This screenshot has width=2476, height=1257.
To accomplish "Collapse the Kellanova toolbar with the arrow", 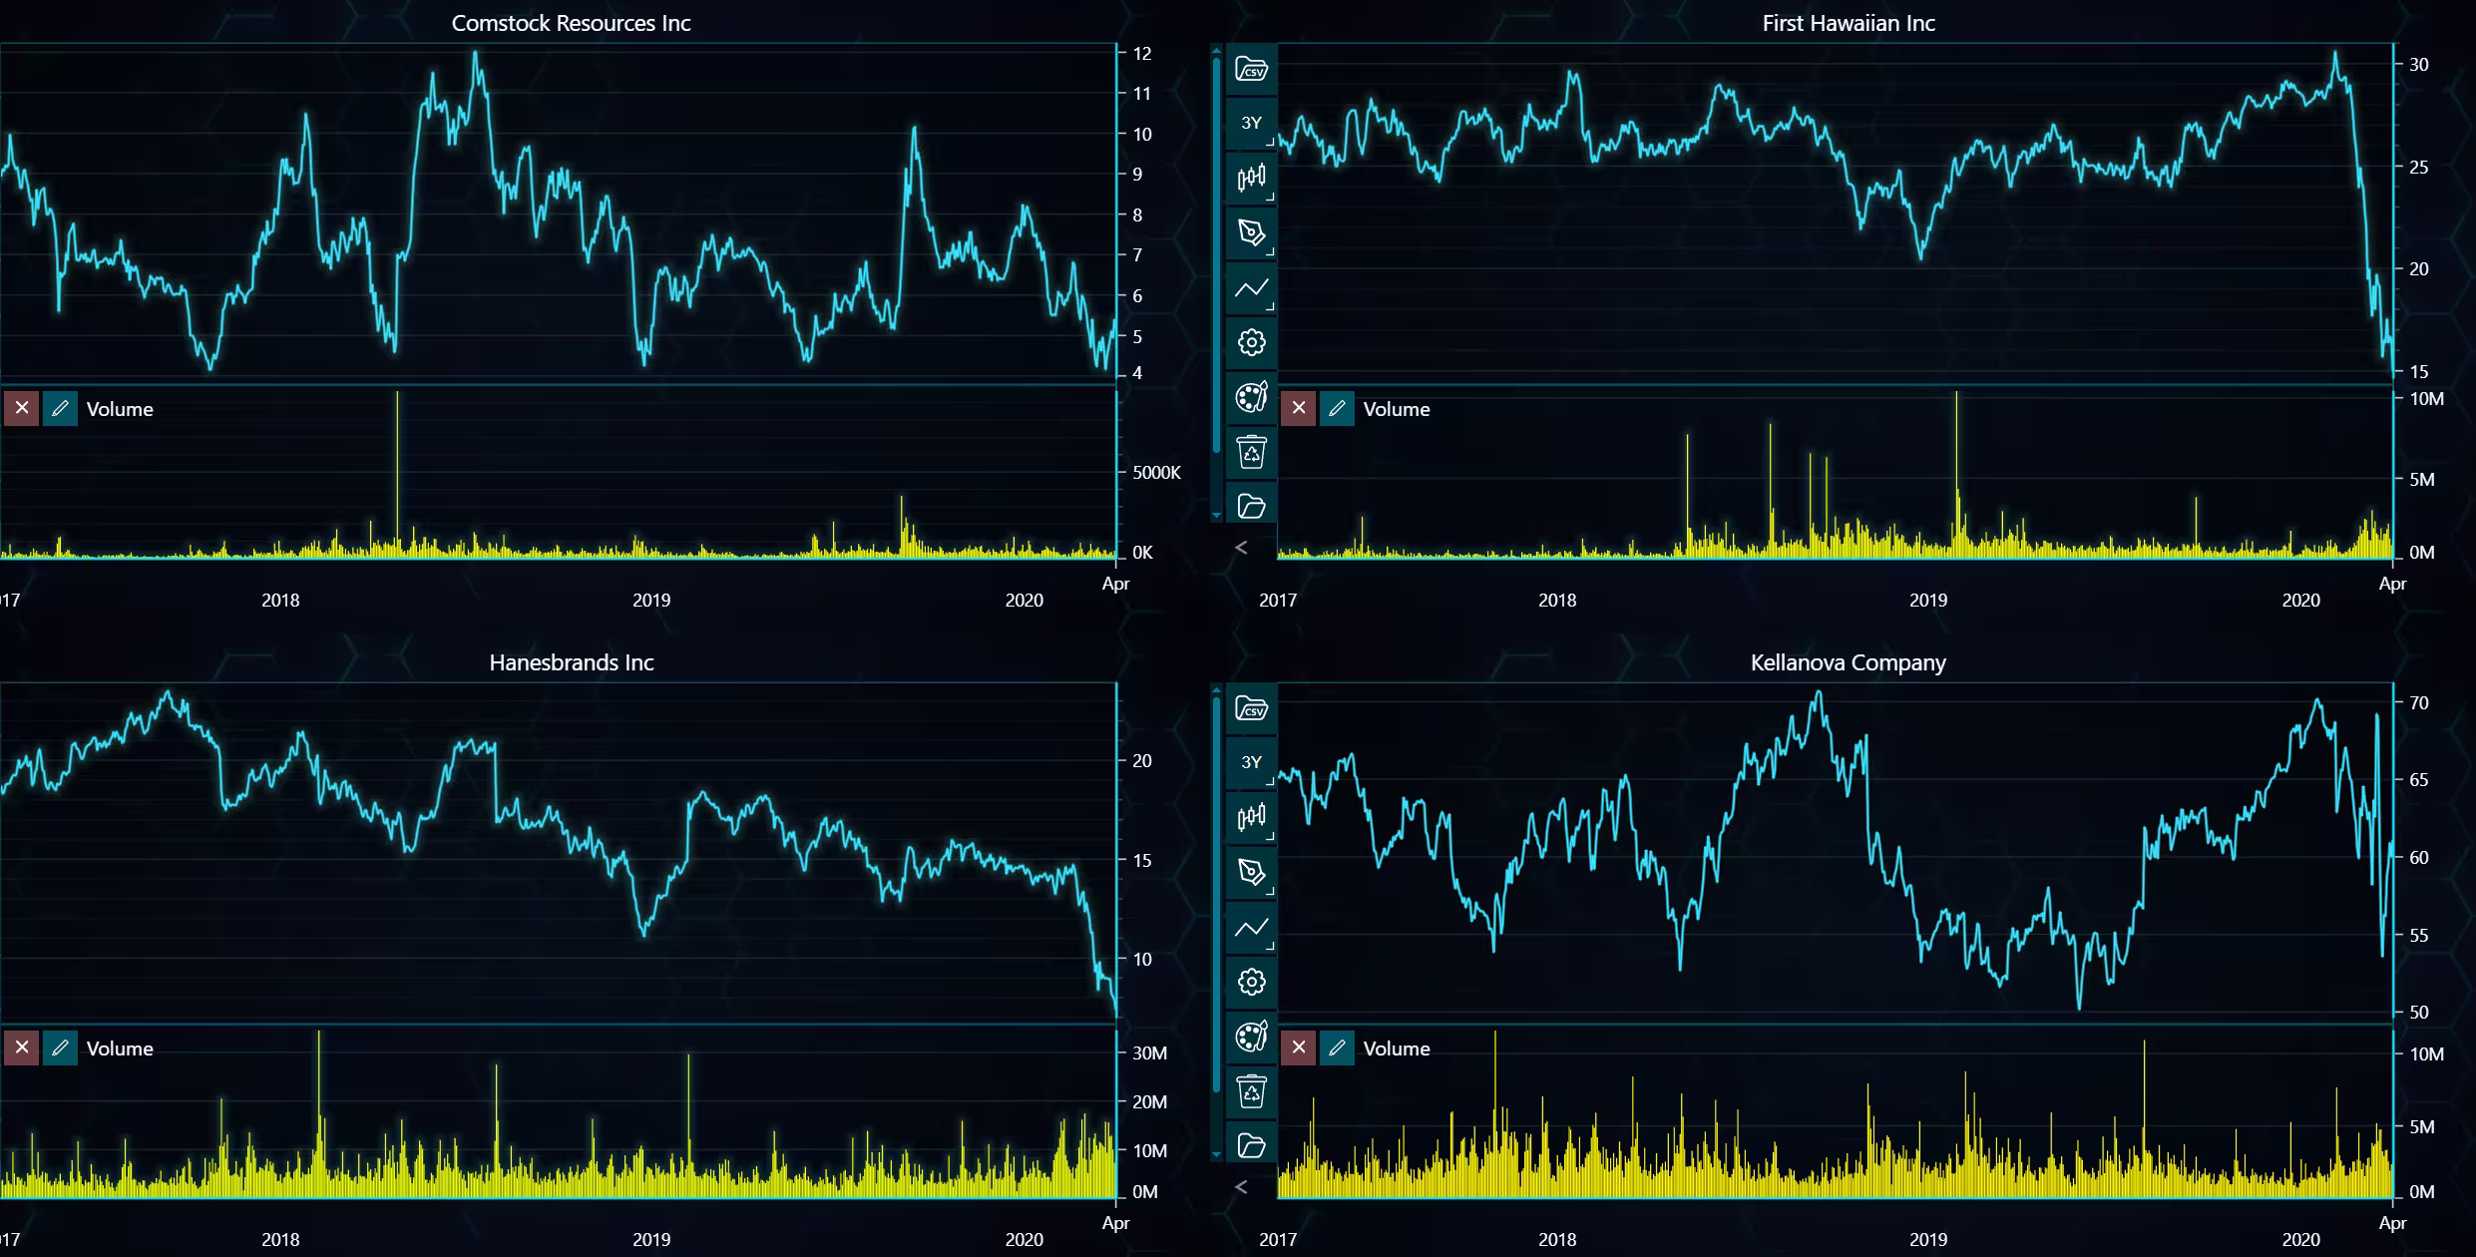I will (x=1241, y=1186).
